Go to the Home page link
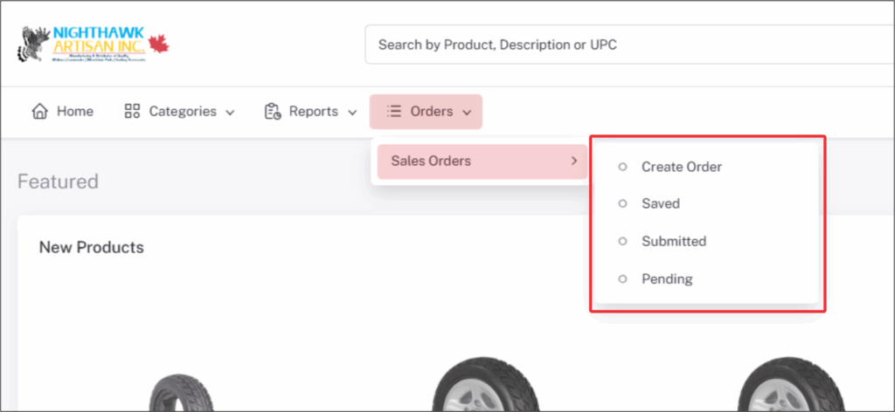 pos(74,112)
